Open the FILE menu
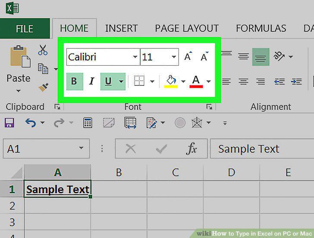 [25, 29]
